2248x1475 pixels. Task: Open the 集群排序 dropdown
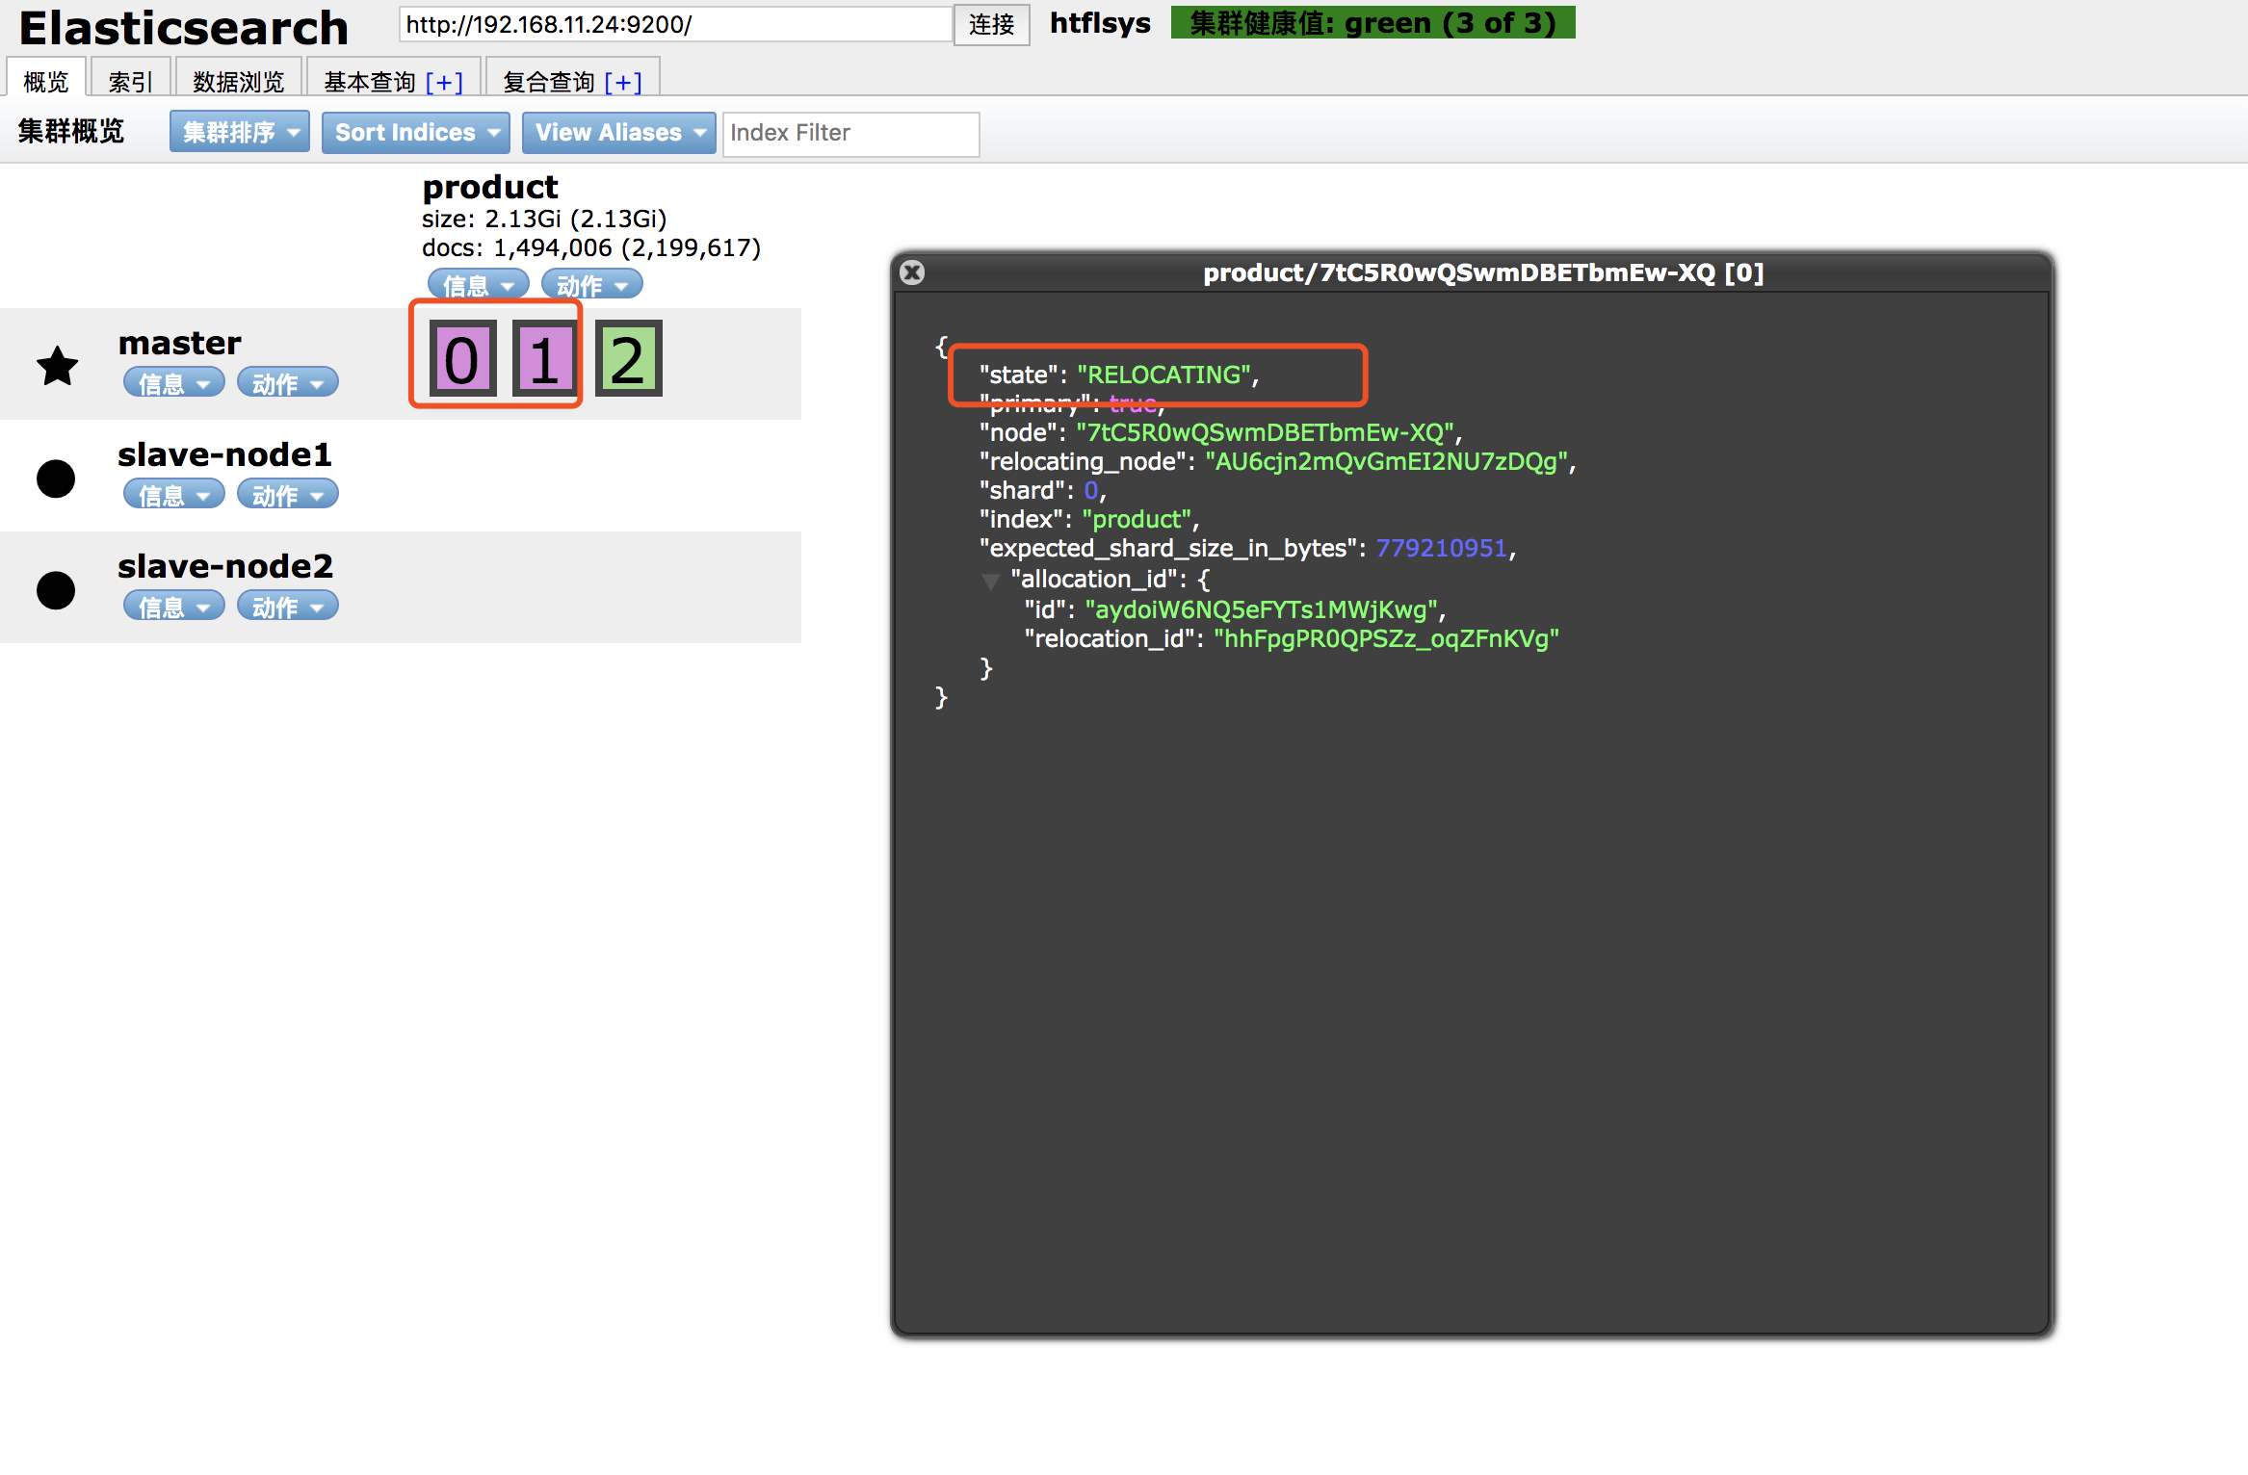tap(240, 133)
